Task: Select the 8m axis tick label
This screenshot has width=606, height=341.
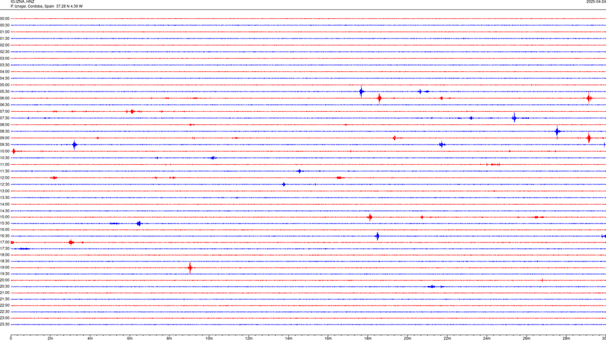Action: click(169, 338)
